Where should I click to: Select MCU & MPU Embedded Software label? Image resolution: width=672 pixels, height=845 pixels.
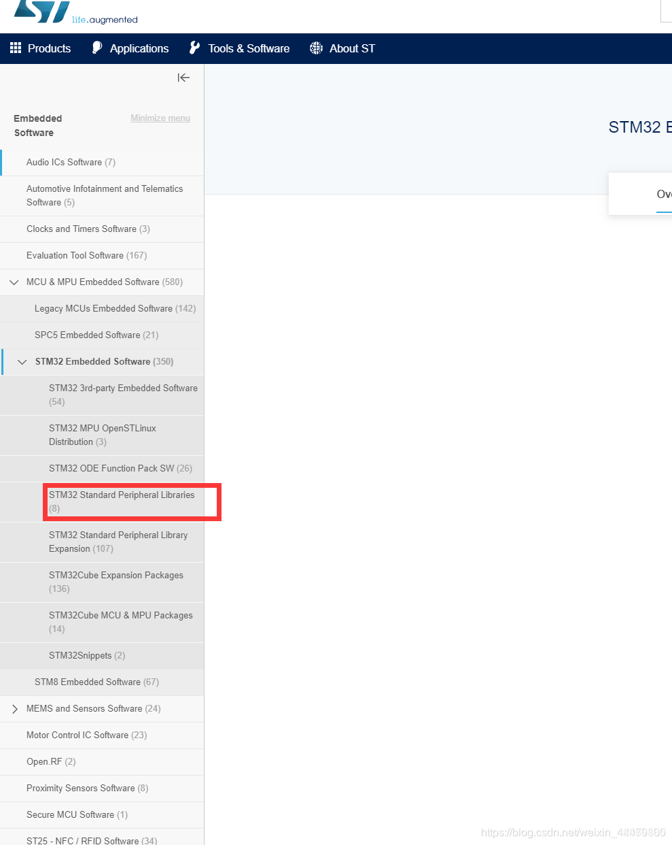tap(105, 282)
